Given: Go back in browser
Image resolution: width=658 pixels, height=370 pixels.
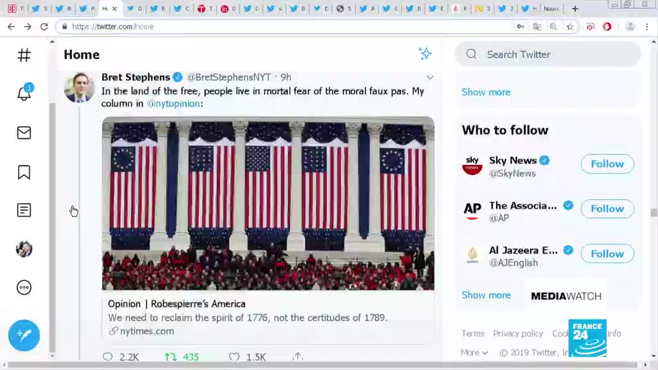Looking at the screenshot, I should pyautogui.click(x=11, y=26).
